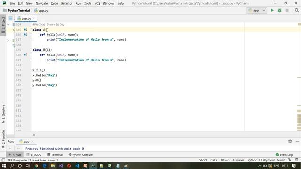The image size is (301, 169).
Task: Click the project view icon left of the app.py tab
Action: pos(10,19)
